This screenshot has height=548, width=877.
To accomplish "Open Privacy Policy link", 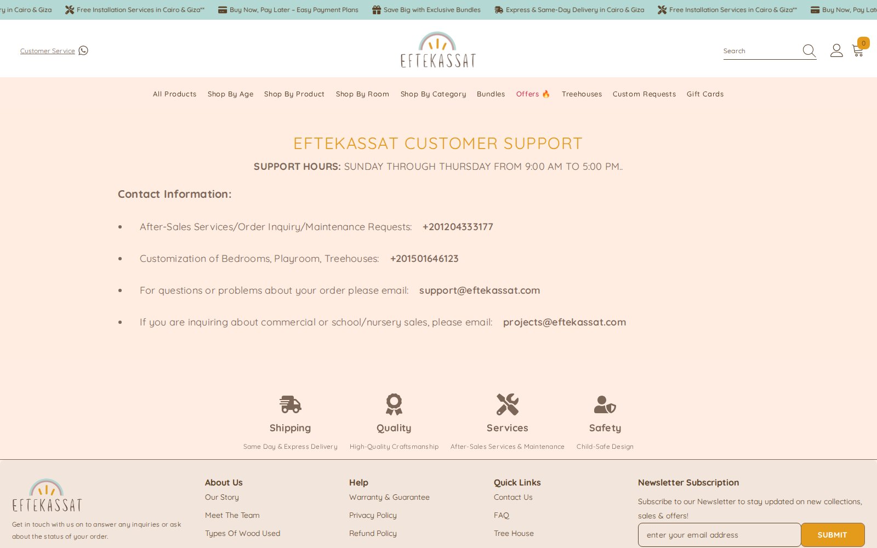I will point(373,516).
